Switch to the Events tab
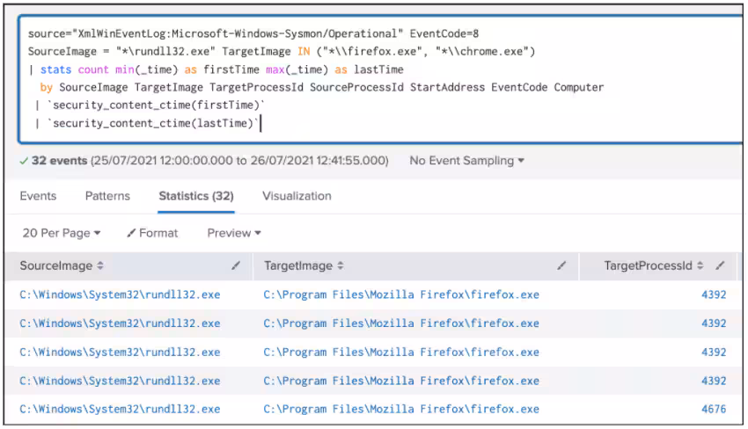 [38, 196]
